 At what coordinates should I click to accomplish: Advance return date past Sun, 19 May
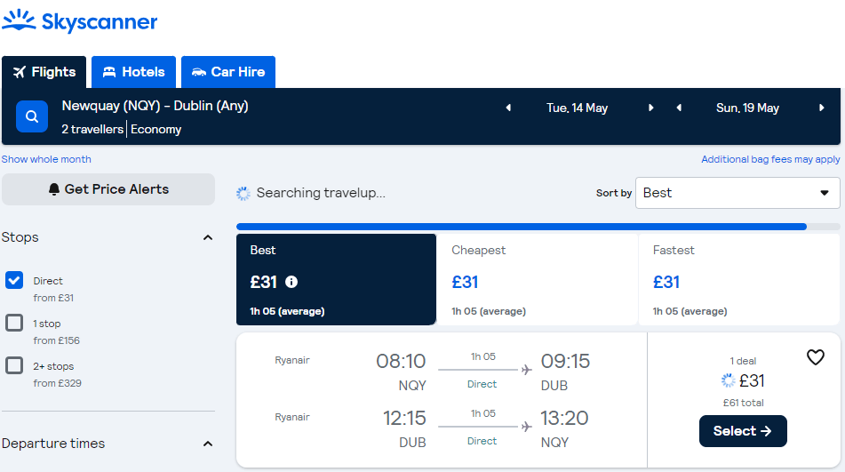tap(822, 108)
